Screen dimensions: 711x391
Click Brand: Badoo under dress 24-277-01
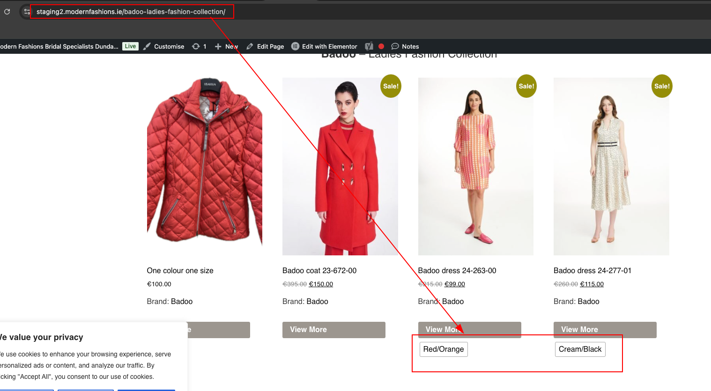coord(577,302)
